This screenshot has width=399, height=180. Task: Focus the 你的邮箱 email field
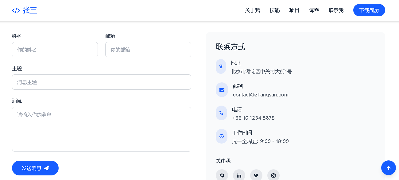(x=148, y=50)
